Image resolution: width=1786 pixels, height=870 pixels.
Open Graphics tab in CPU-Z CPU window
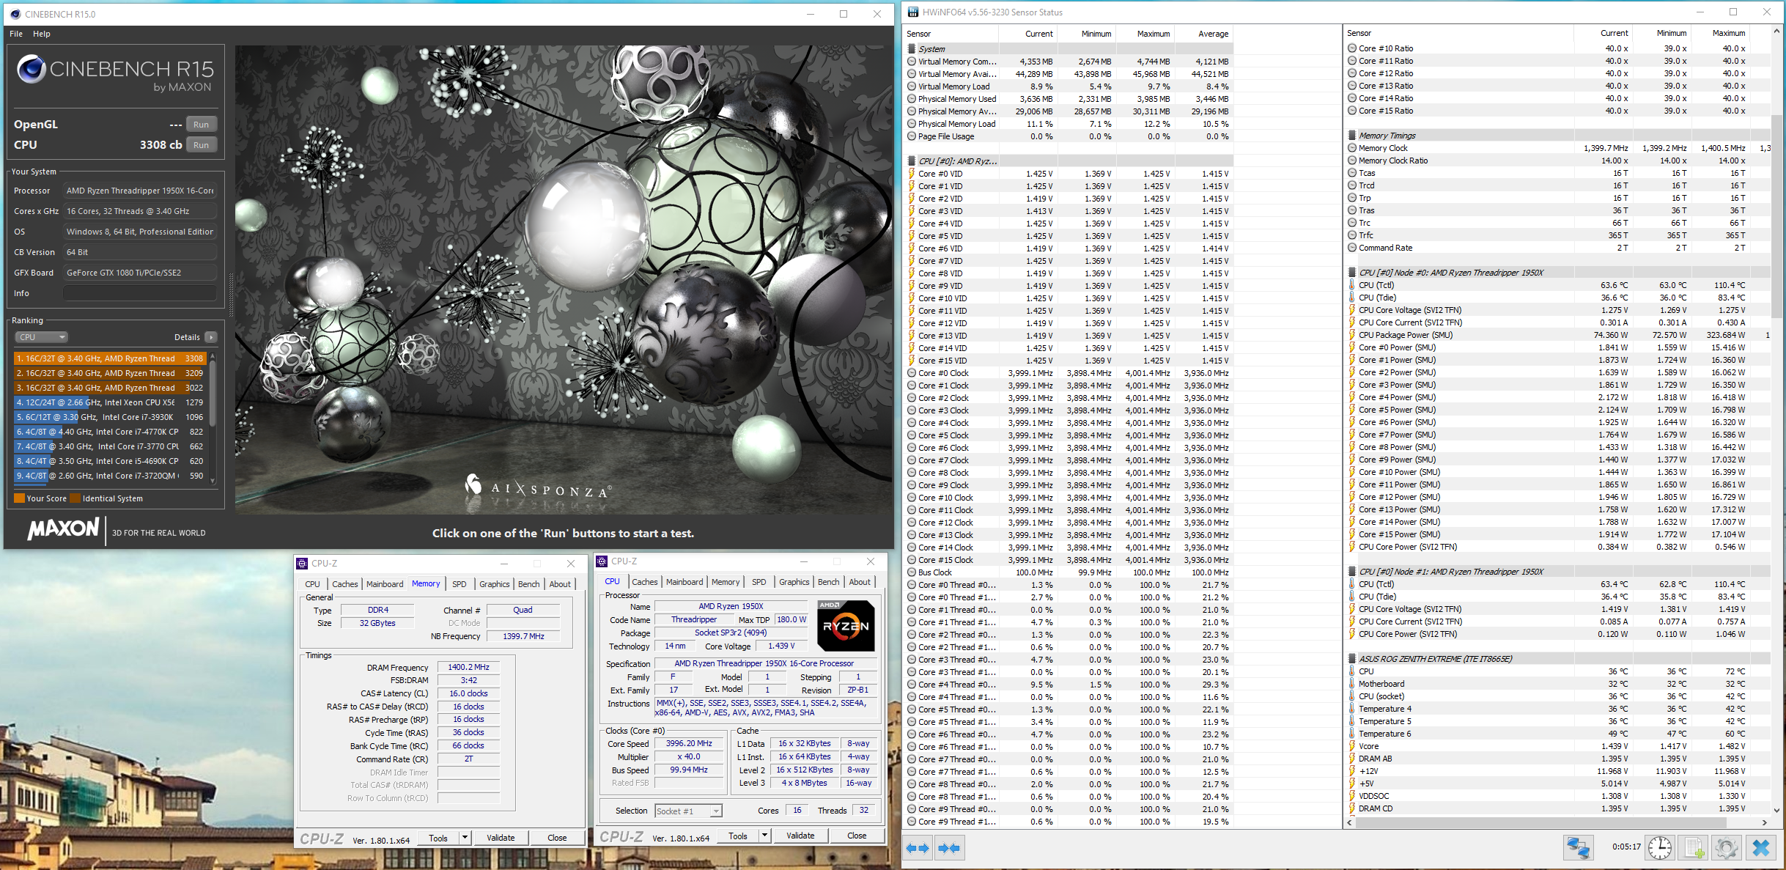pos(794,582)
